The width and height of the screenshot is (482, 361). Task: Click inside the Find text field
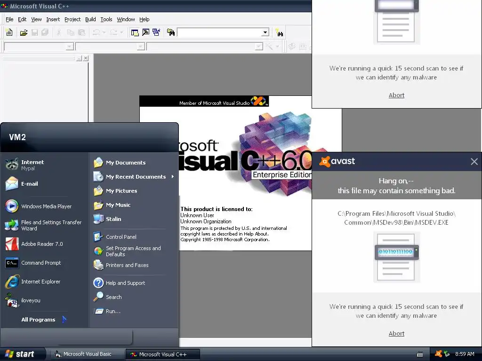point(219,32)
